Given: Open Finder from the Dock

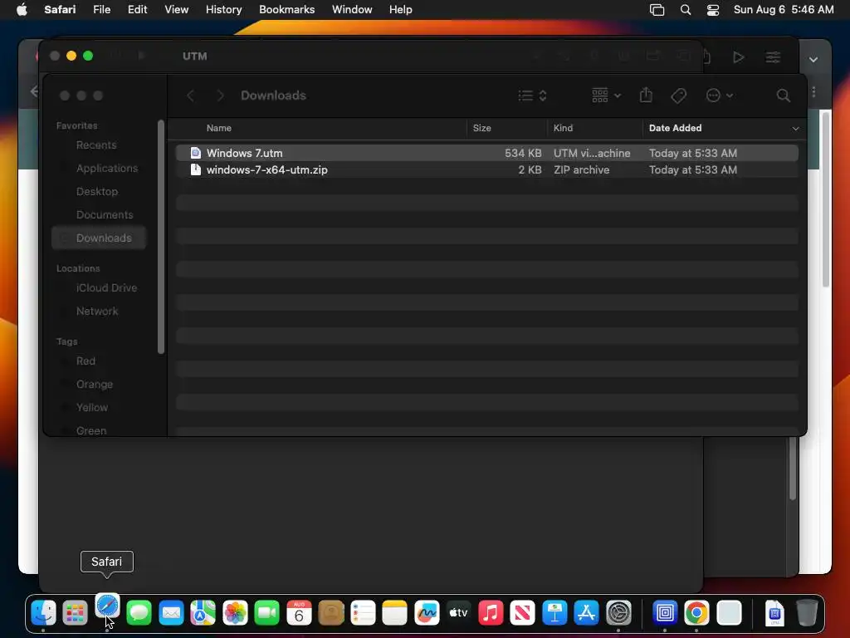Looking at the screenshot, I should 43,613.
